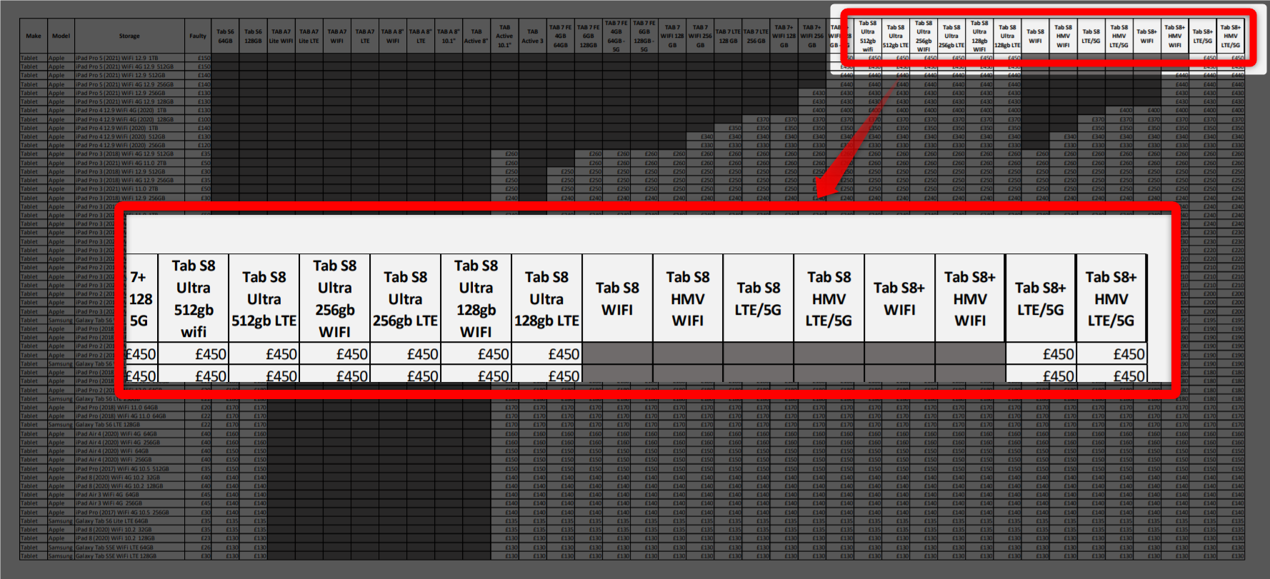
Task: Select Tab S8+ WIFI header in magnified callout
Action: (x=899, y=298)
